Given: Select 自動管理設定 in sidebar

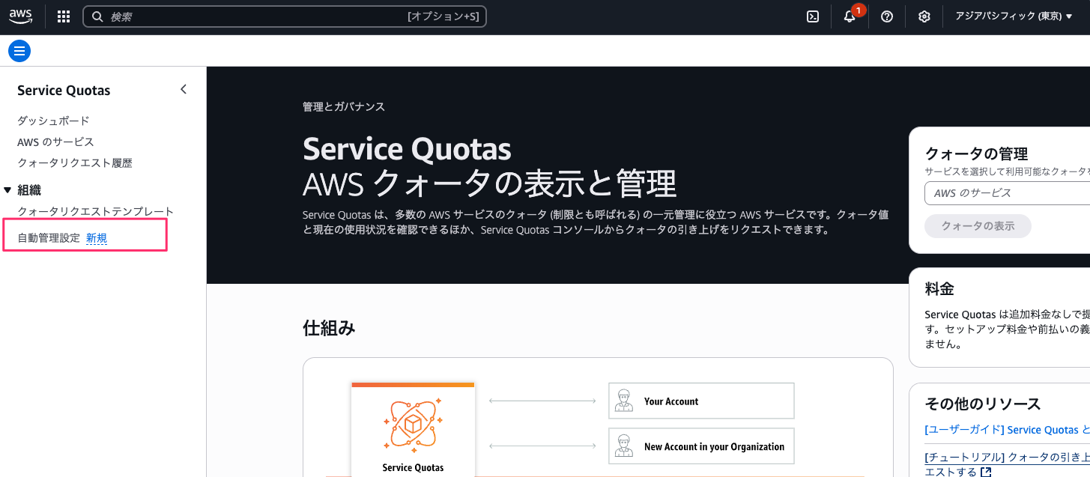Looking at the screenshot, I should click(49, 238).
